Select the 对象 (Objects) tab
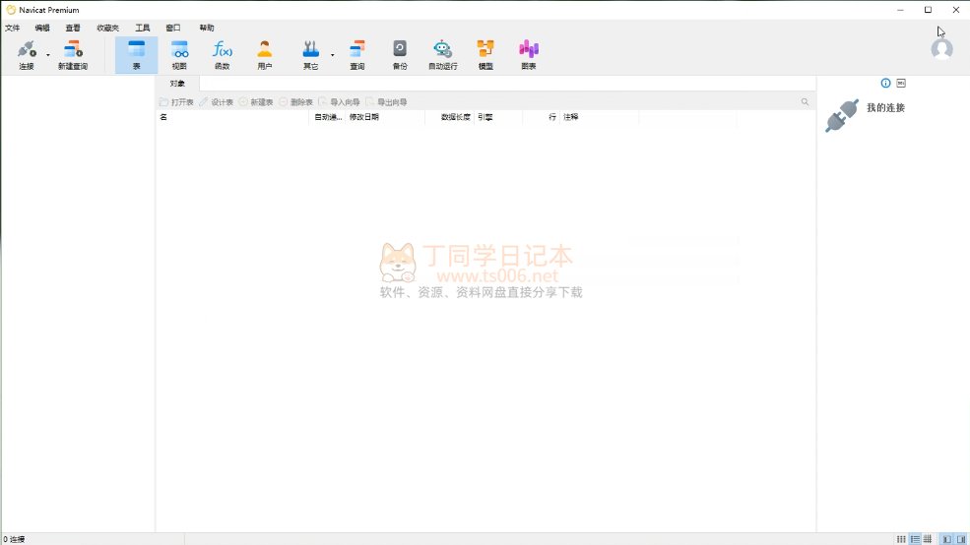The height and width of the screenshot is (545, 970). (177, 83)
